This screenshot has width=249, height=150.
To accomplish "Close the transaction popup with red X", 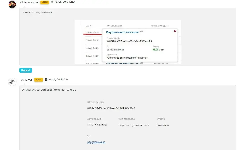I will [175, 31].
